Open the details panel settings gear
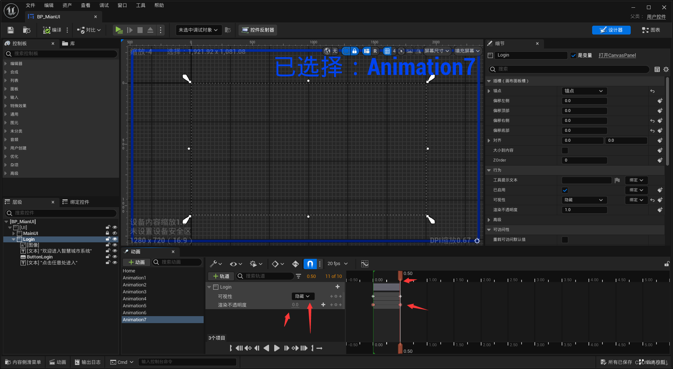This screenshot has width=673, height=369. (666, 69)
